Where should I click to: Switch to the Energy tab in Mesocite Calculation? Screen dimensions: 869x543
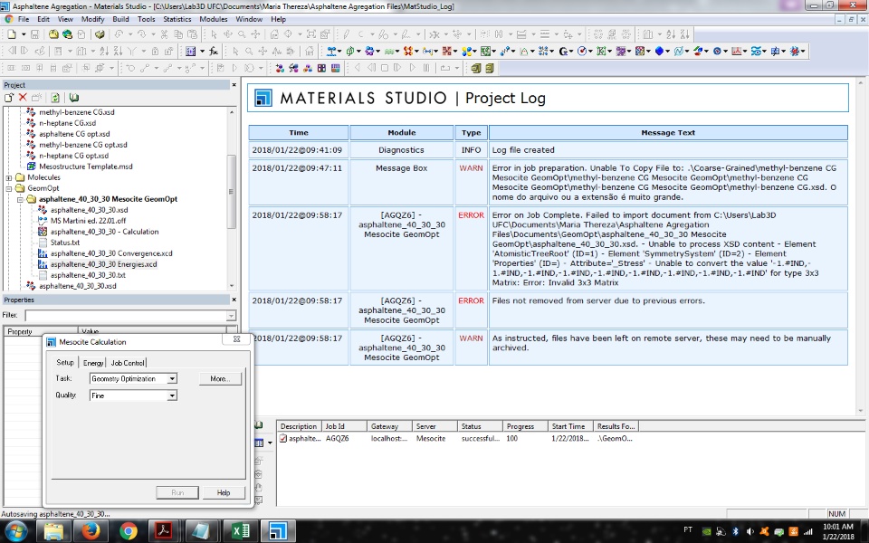[93, 363]
